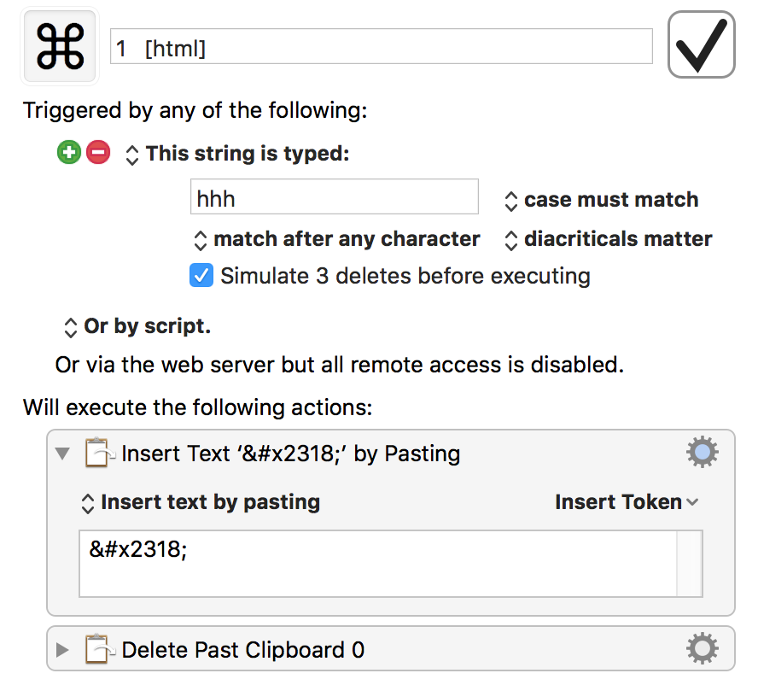Screen dimensions: 758x685
Task: Open the 'case must match' popup
Action: [602, 200]
